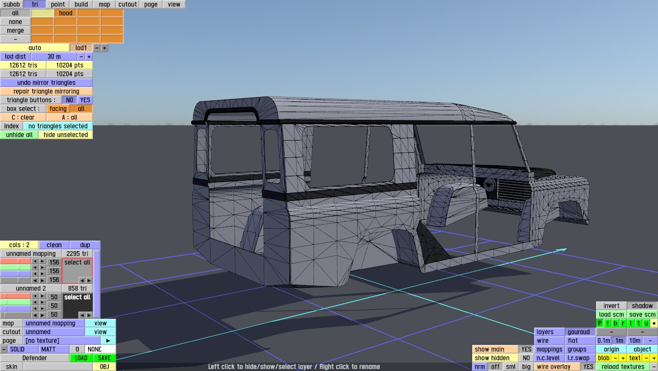Load the Defender model
The height and width of the screenshot is (371, 658).
tap(81, 358)
